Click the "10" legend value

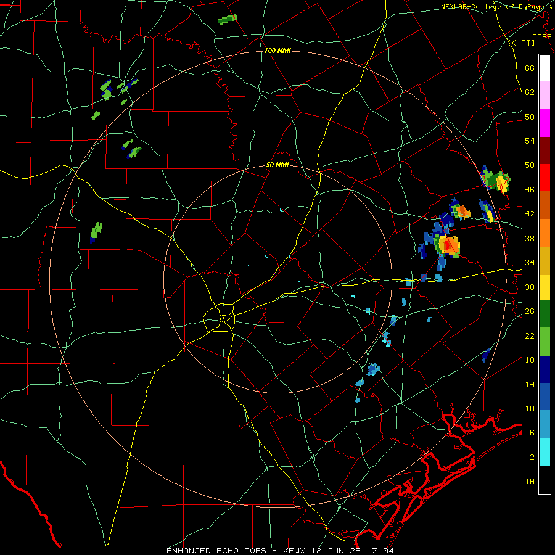coord(530,409)
